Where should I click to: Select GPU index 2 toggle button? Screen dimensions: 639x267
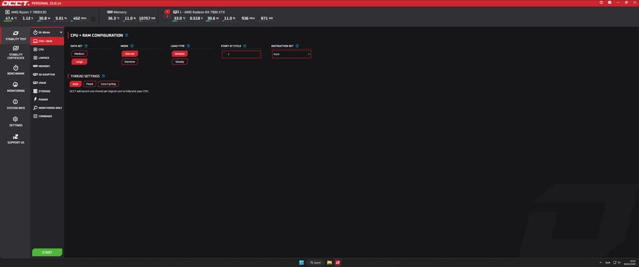point(167,16)
